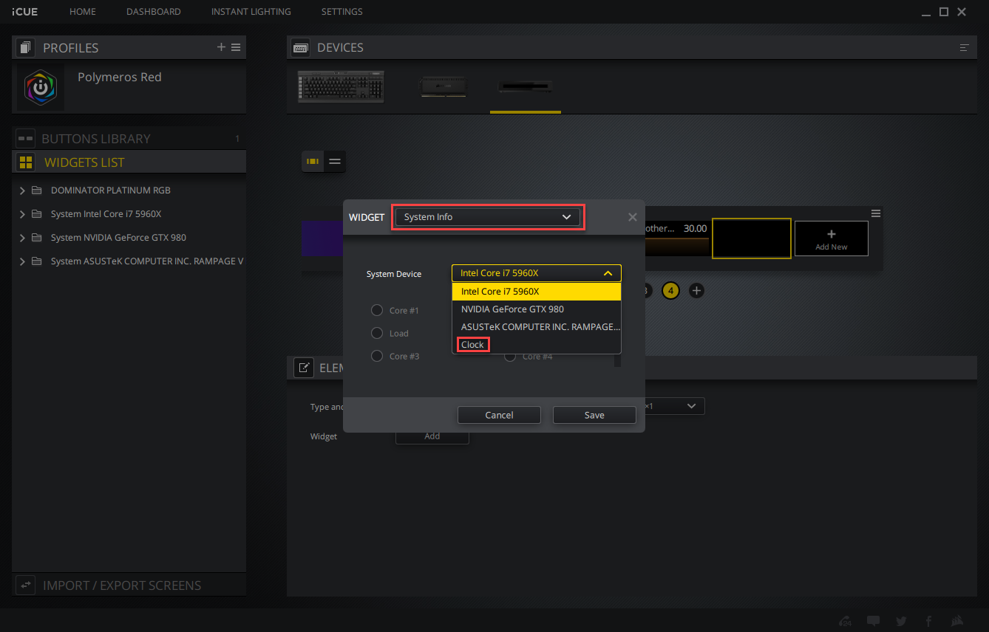Select the Core #3 radio button
Viewport: 989px width, 632px height.
pyautogui.click(x=377, y=356)
